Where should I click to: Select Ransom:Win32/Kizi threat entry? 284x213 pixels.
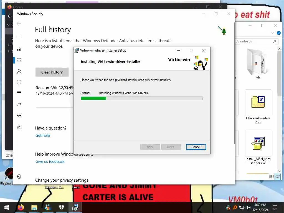(x=54, y=90)
